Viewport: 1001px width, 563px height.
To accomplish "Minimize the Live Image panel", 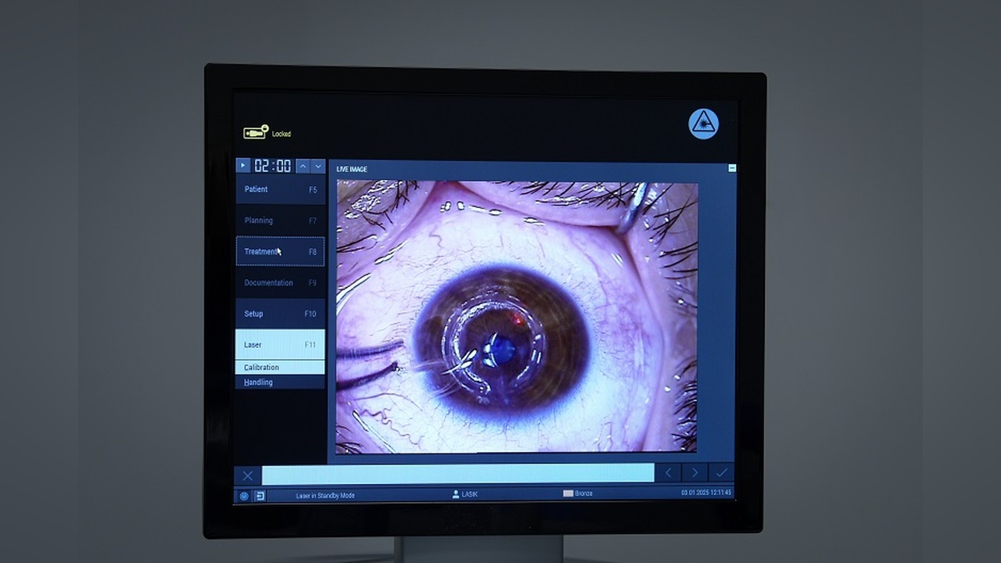I will coord(732,168).
